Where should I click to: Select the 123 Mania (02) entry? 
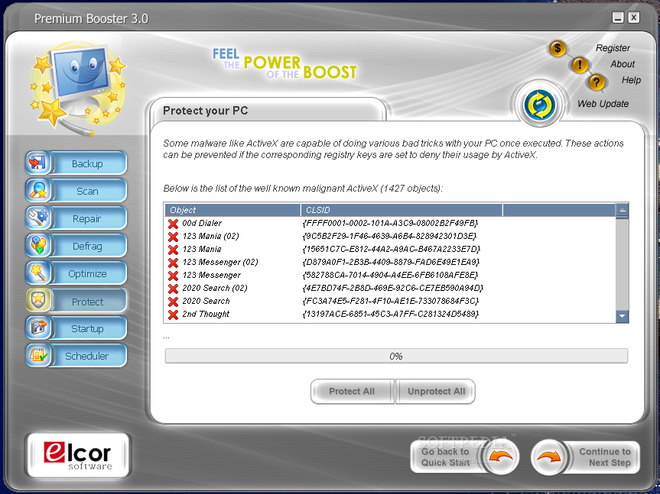point(210,237)
